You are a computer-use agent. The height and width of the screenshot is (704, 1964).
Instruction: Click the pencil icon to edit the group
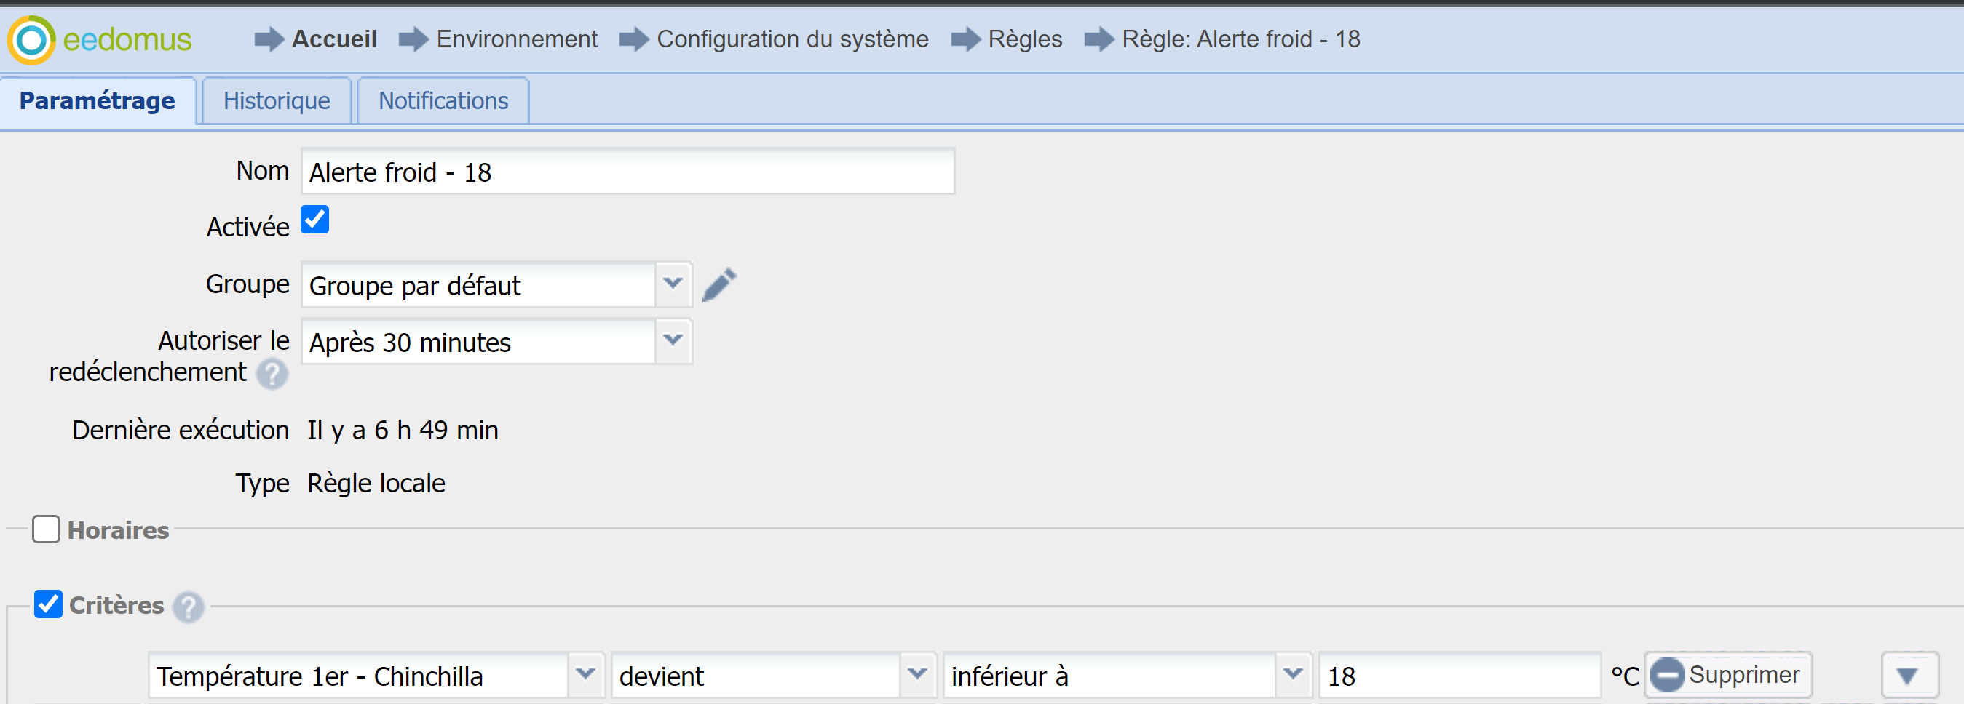719,285
